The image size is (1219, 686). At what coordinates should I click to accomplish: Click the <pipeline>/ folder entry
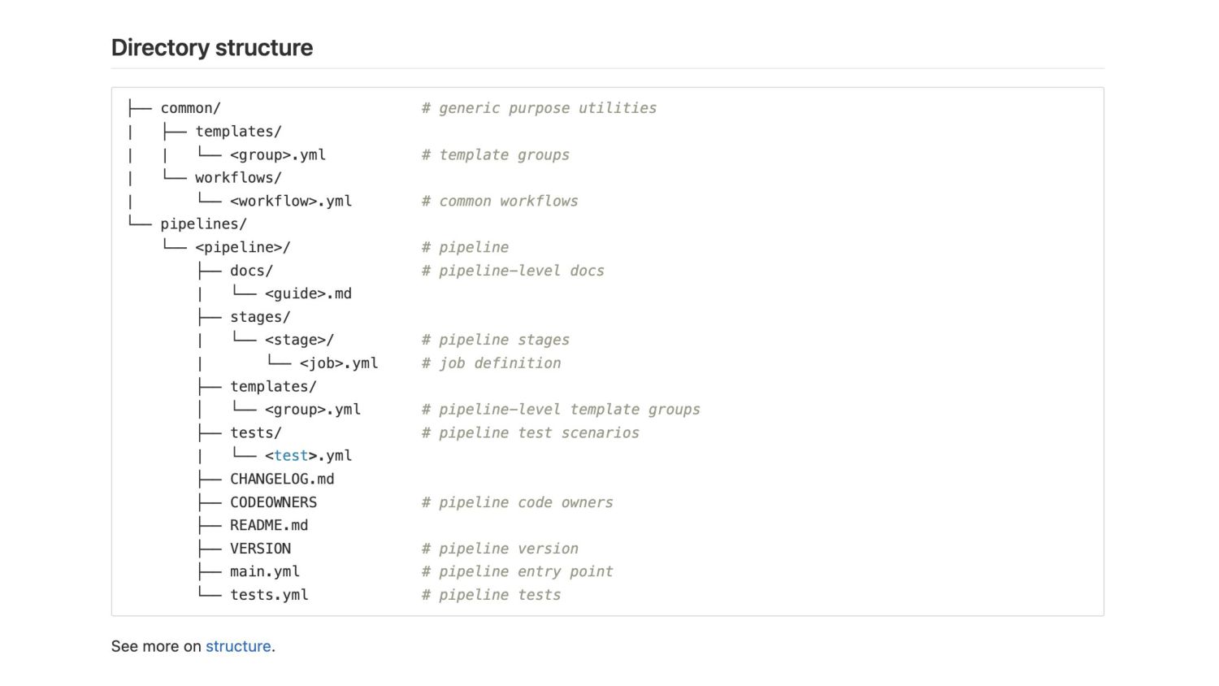pos(242,247)
